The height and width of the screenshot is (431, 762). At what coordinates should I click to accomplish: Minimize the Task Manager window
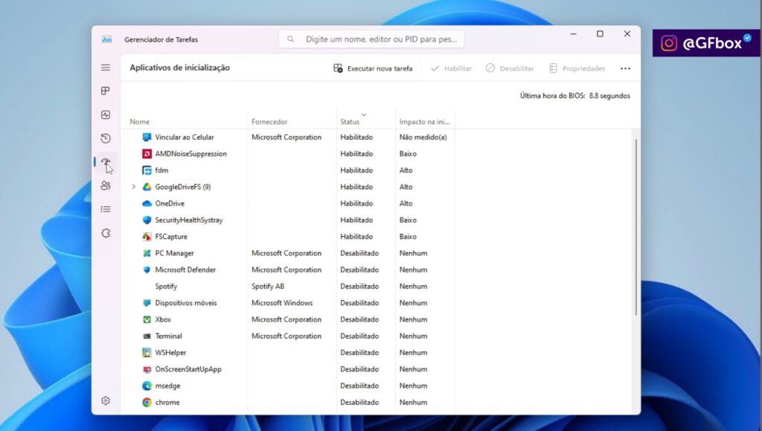(574, 34)
